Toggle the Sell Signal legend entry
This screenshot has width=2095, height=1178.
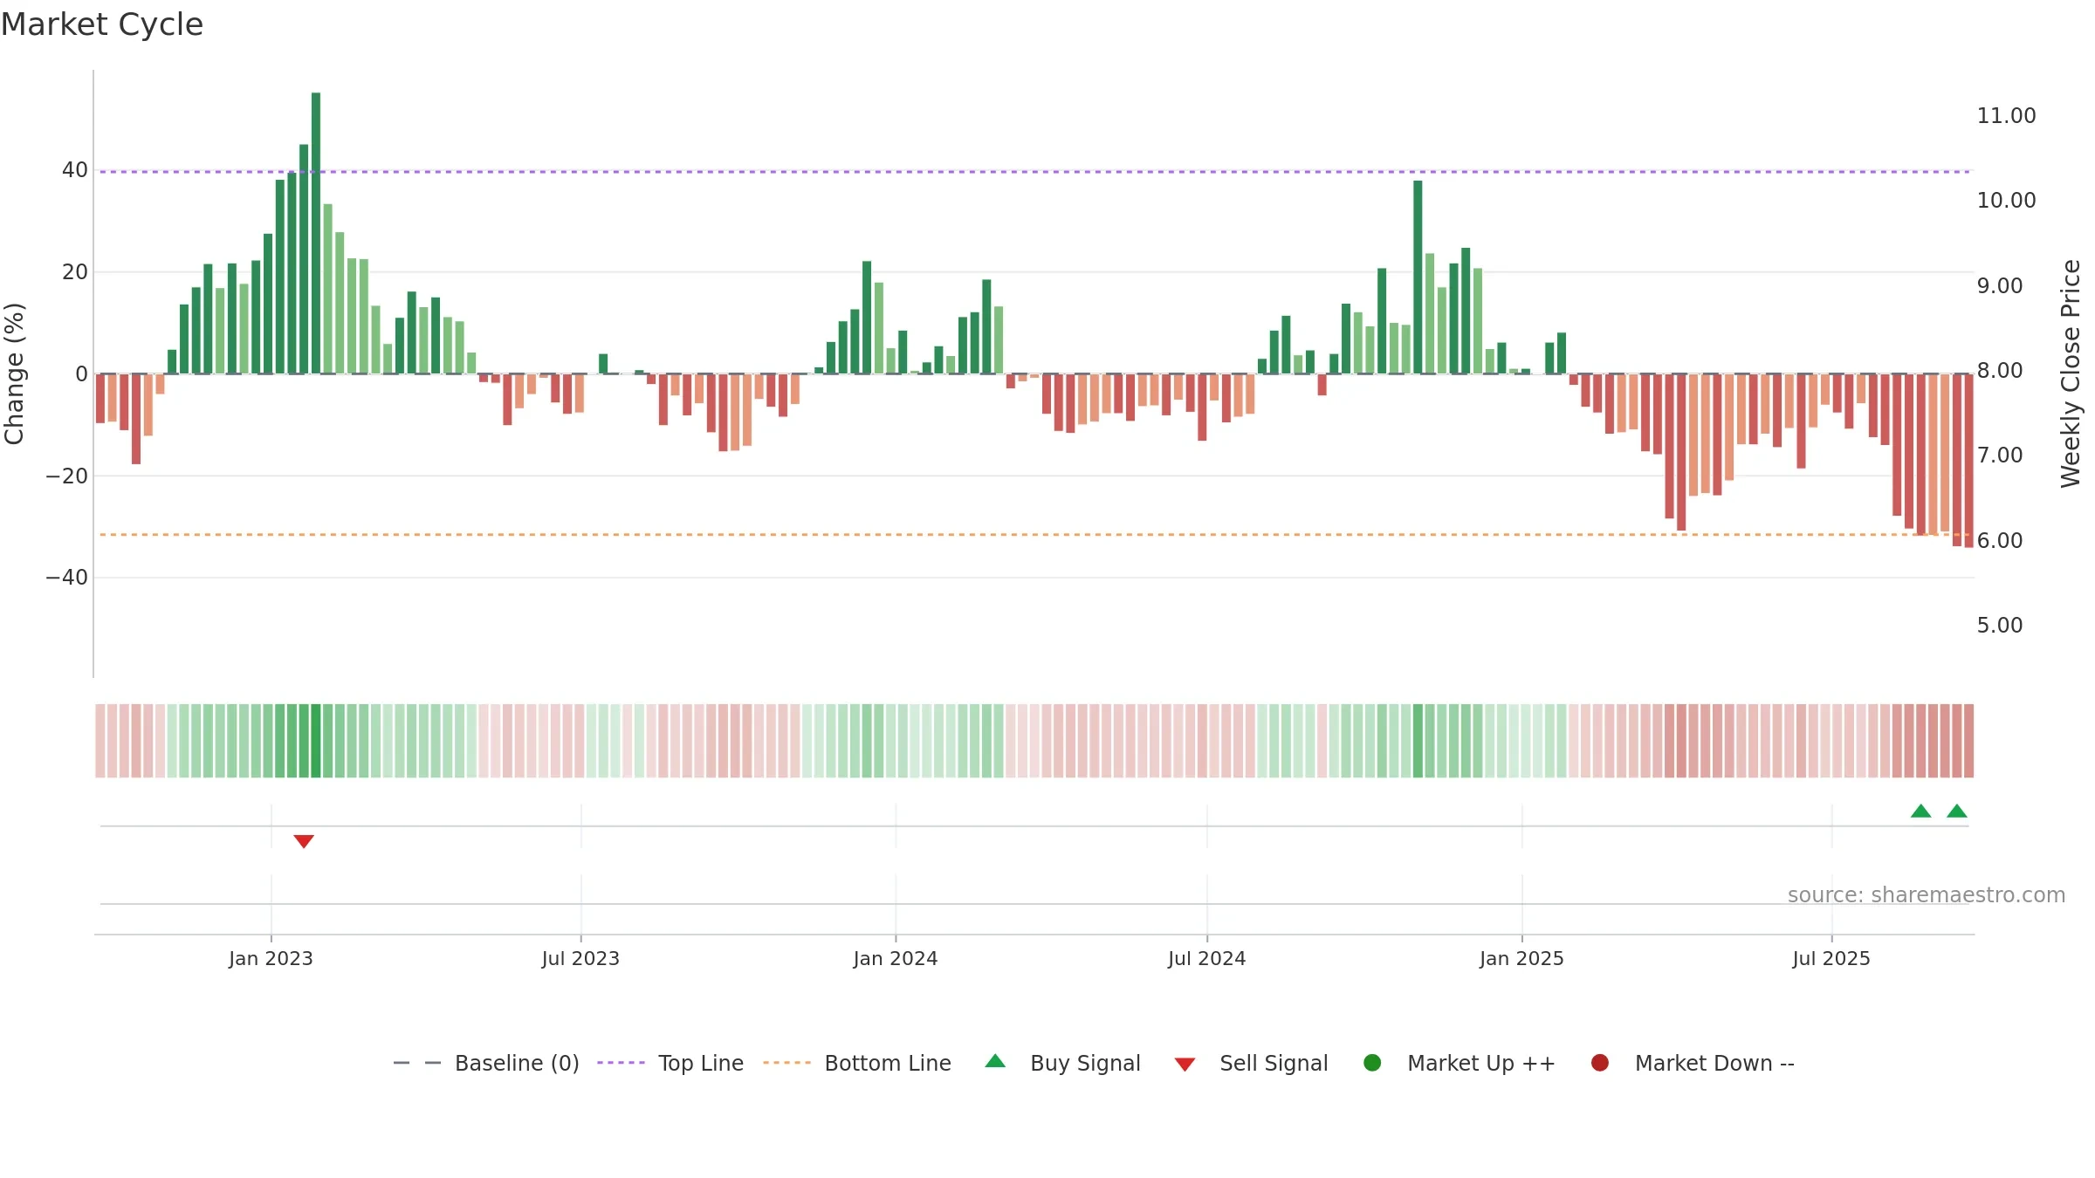coord(1251,1063)
